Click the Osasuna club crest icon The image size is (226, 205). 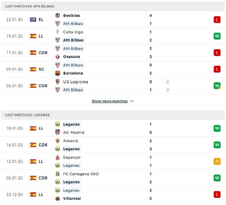pos(57,57)
